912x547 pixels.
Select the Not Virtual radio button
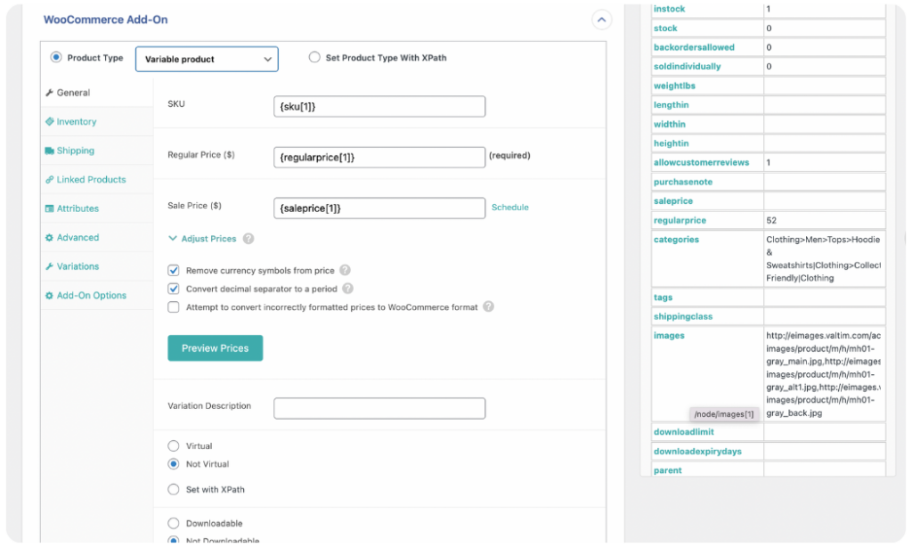[x=174, y=464]
